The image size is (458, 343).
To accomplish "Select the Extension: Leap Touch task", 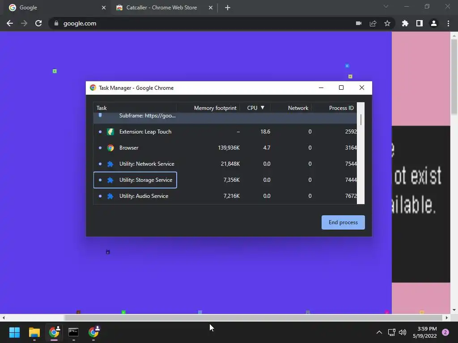I will click(225, 132).
